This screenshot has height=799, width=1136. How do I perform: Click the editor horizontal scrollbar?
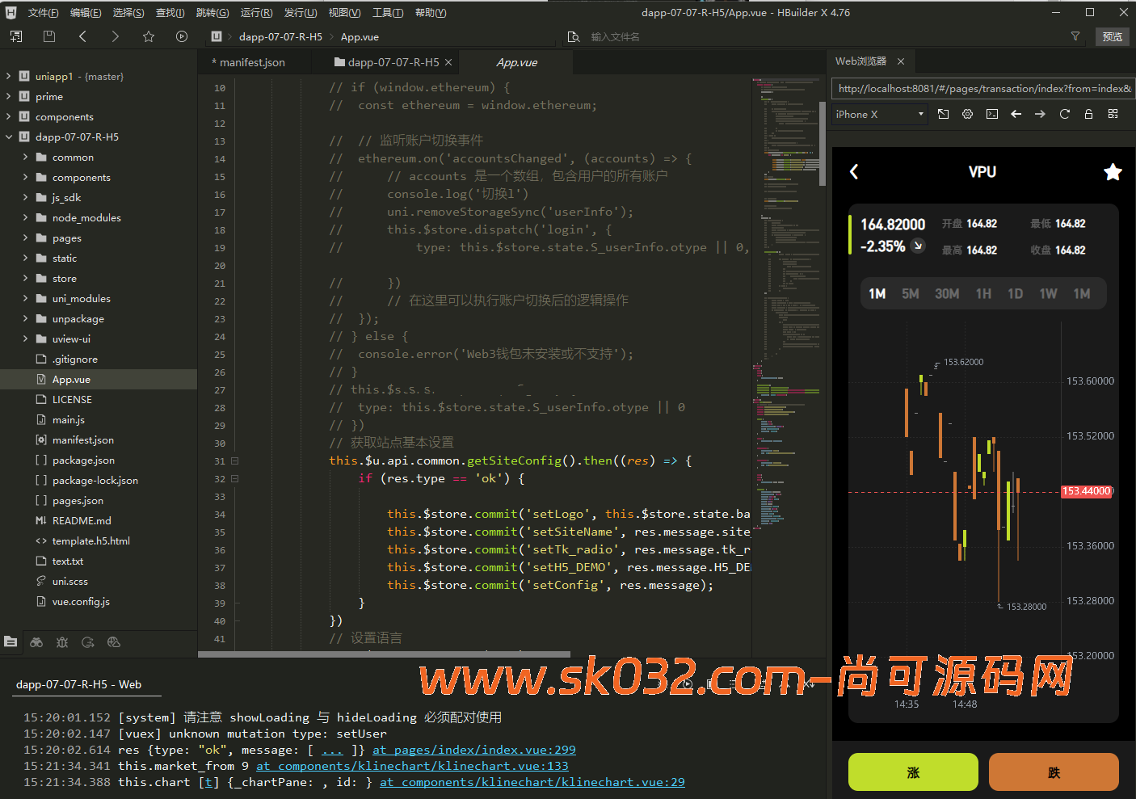pyautogui.click(x=384, y=654)
